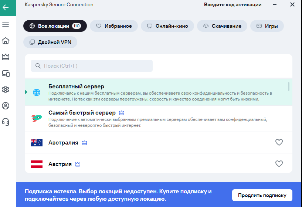This screenshot has height=207, width=302.
Task: Switch to Скачивание tab
Action: [222, 26]
